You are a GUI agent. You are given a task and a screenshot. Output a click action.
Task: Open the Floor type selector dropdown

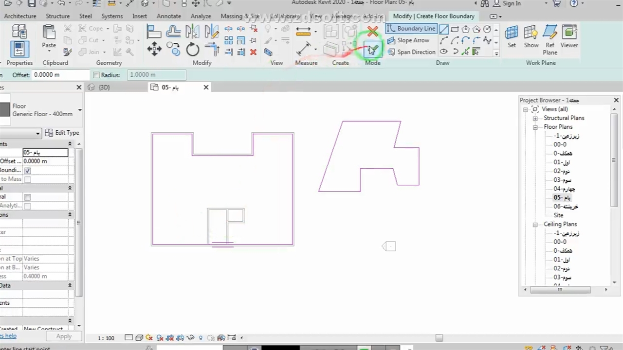[79, 110]
